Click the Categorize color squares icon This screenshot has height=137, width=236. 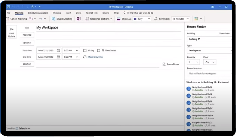[x=196, y=19]
